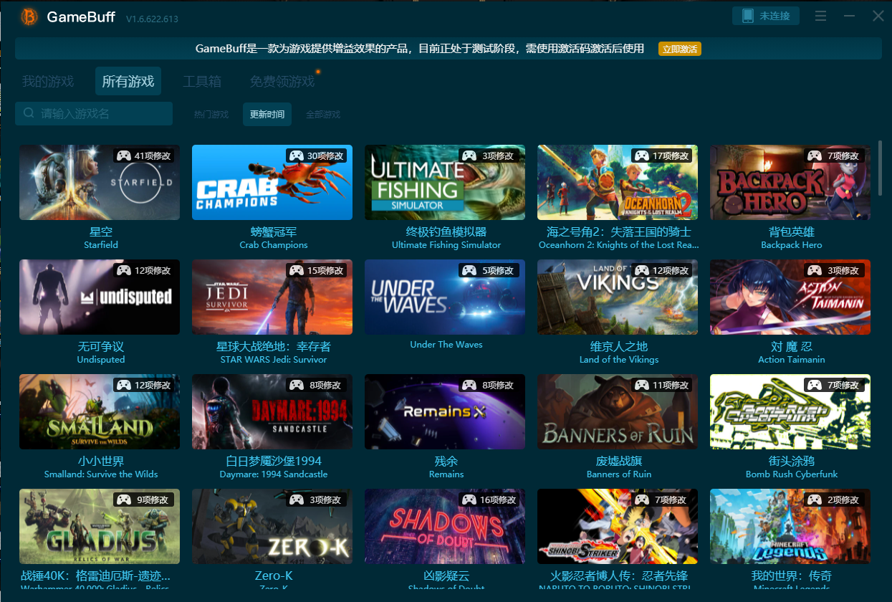Click Zero-K gamepad mods badge
This screenshot has height=602, width=892.
point(317,500)
